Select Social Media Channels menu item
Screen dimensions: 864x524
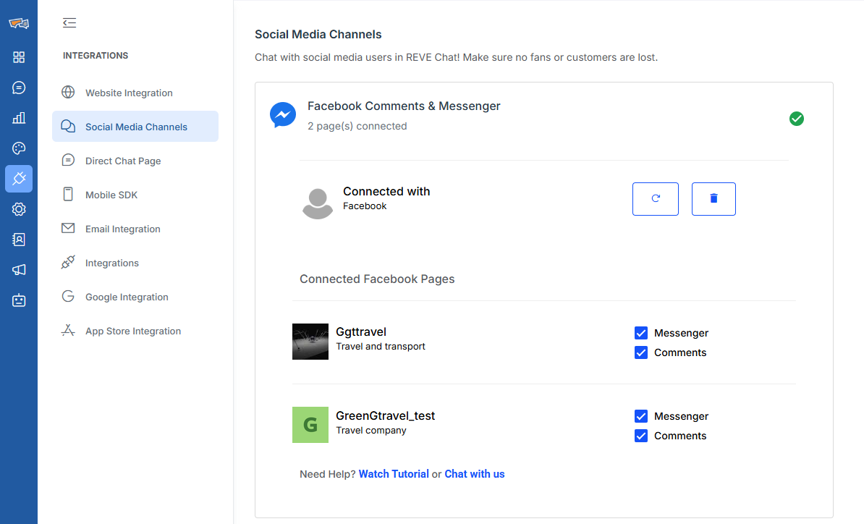[x=135, y=127]
